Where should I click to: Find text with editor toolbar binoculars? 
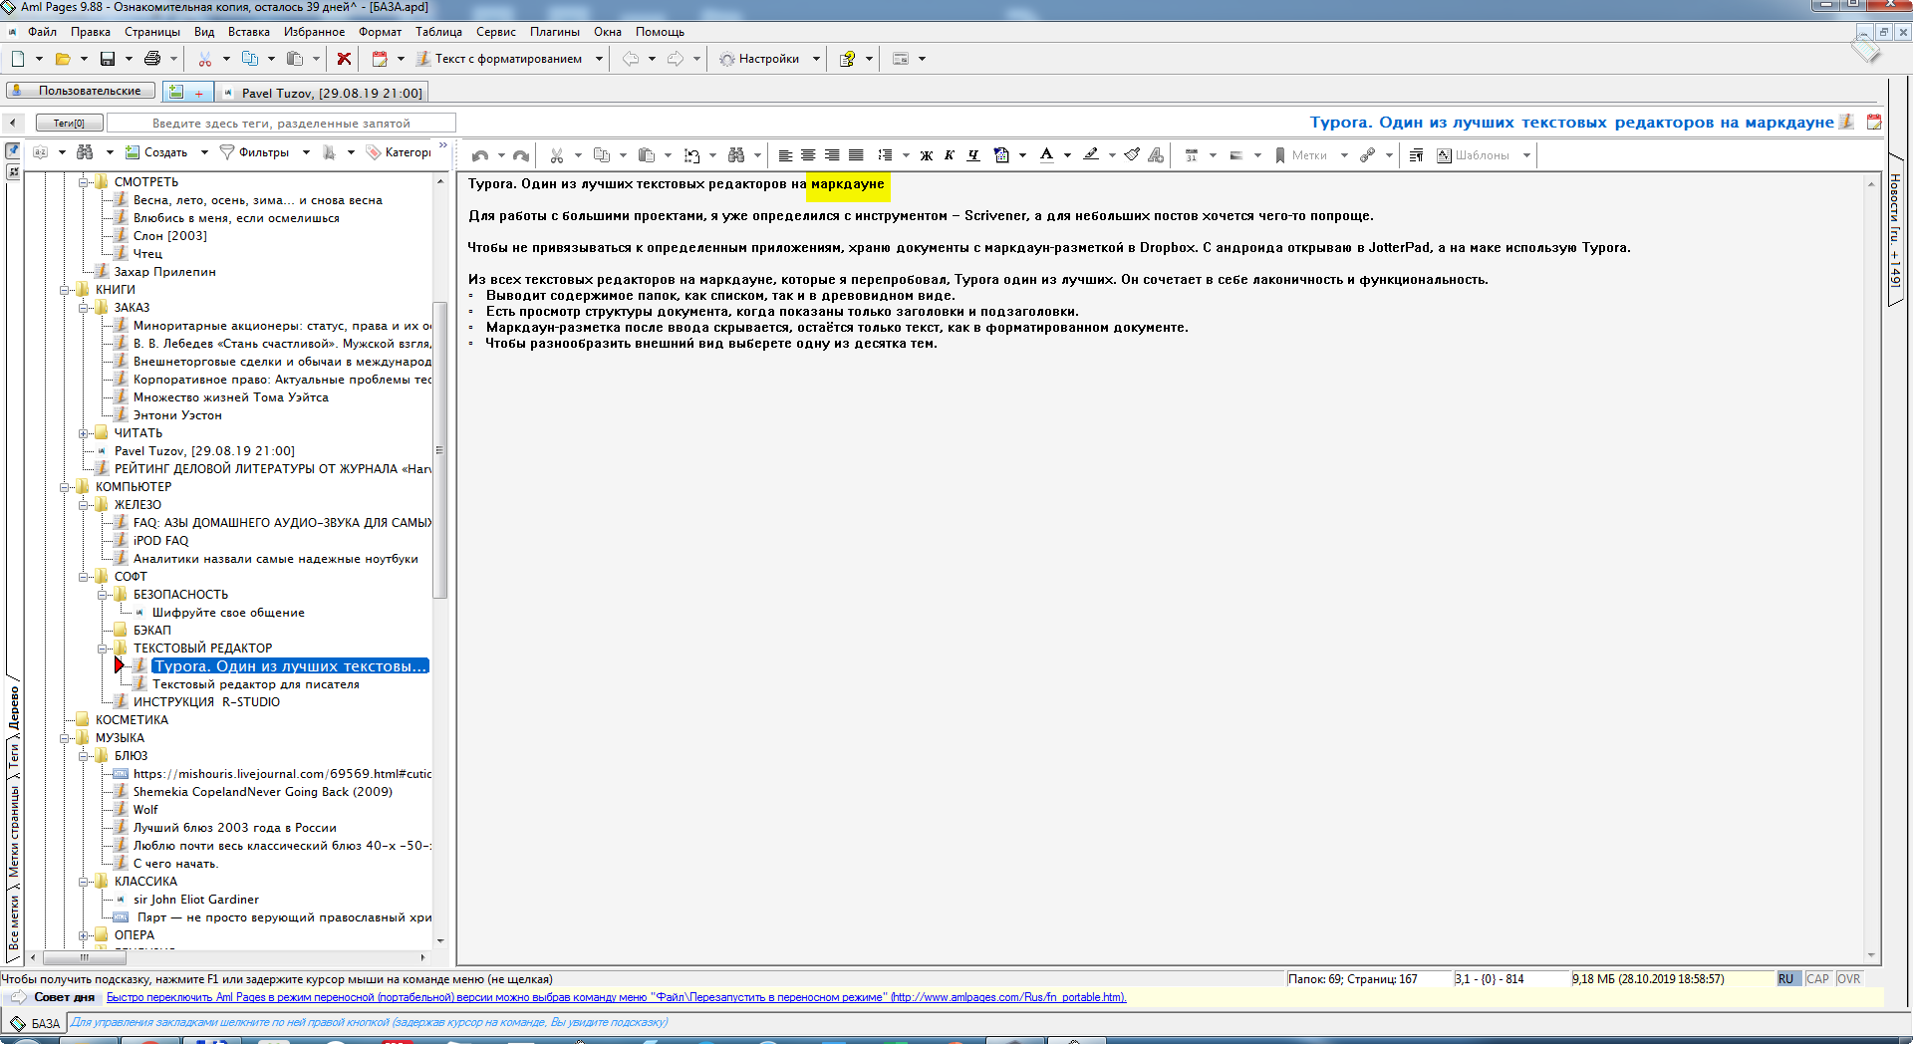[736, 155]
